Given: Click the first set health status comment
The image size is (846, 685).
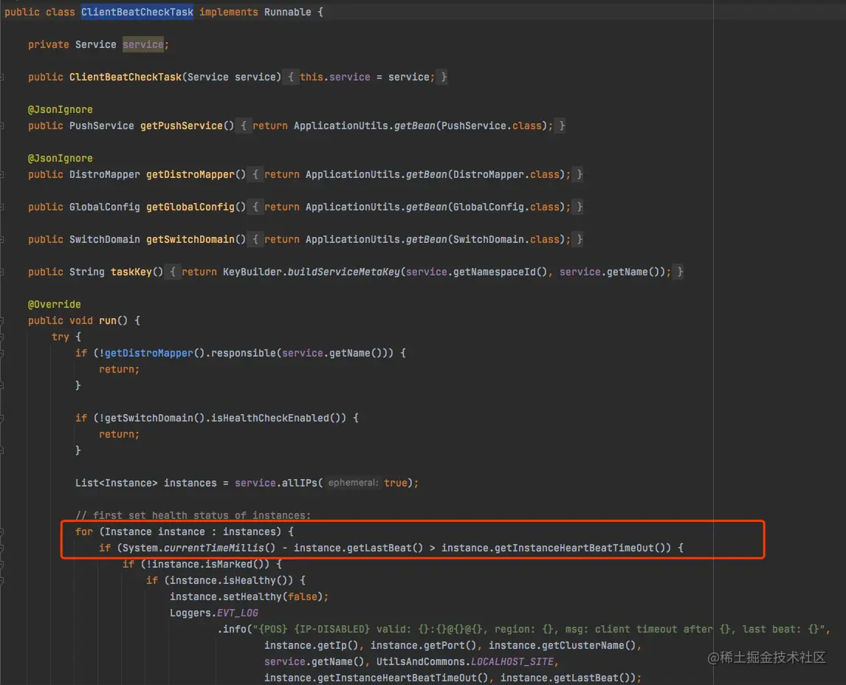Looking at the screenshot, I should 193,516.
